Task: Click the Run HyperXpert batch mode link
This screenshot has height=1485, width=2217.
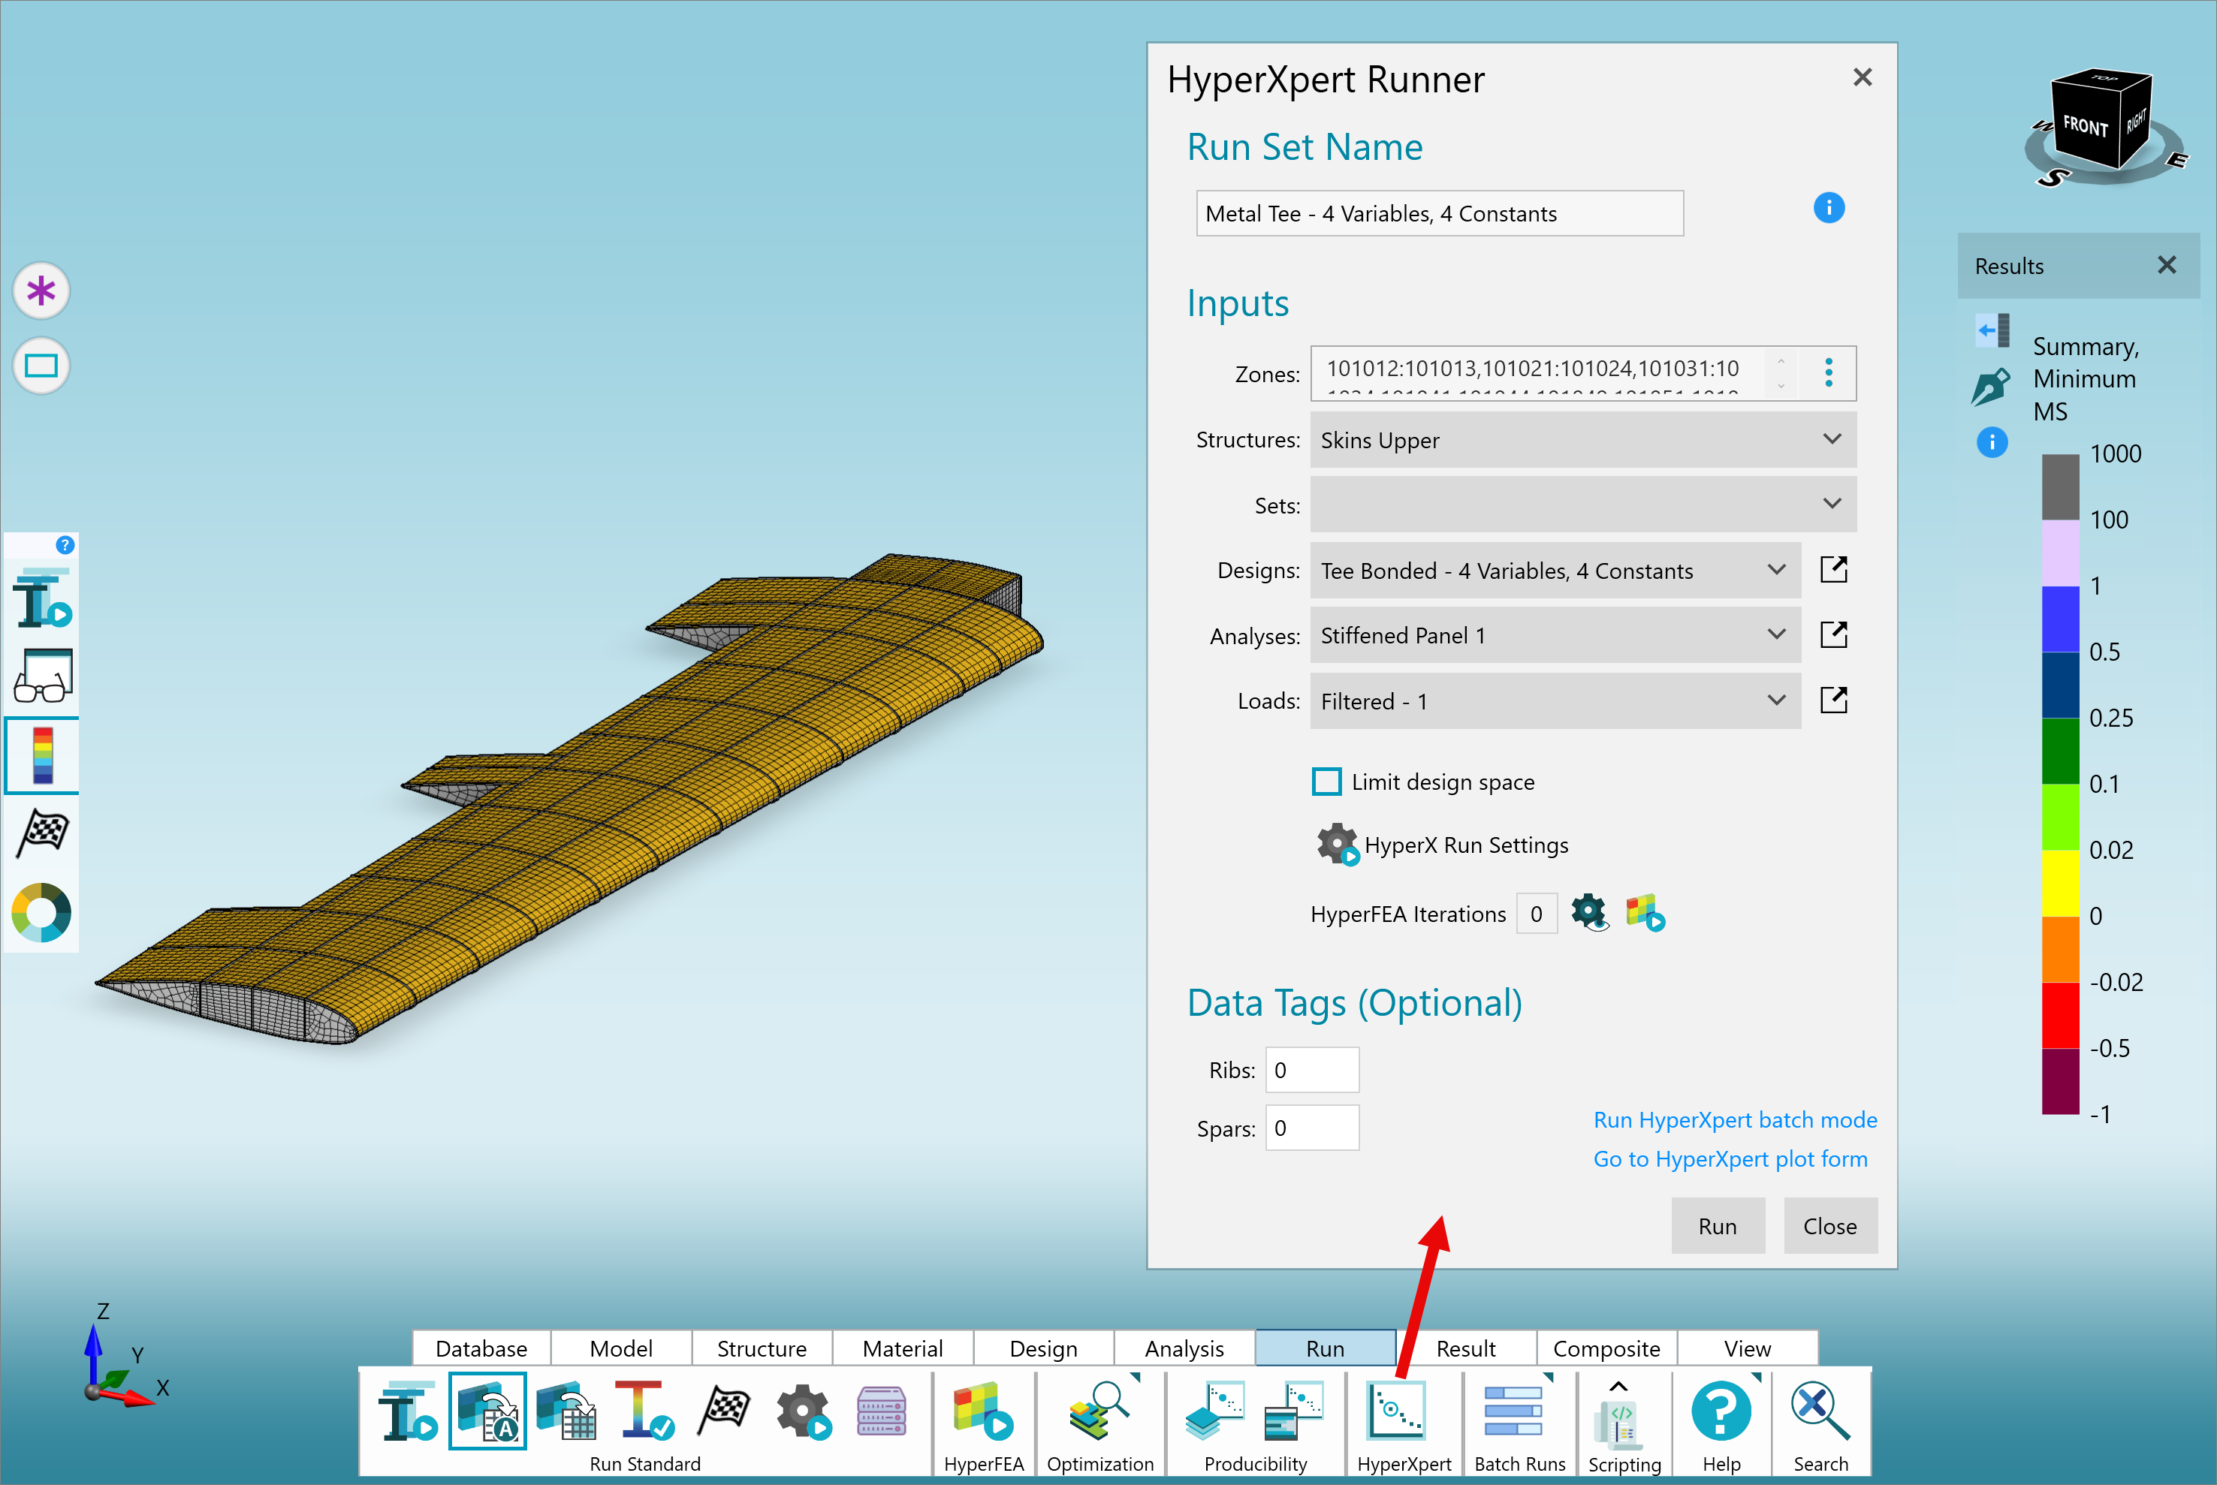Action: (x=1735, y=1119)
